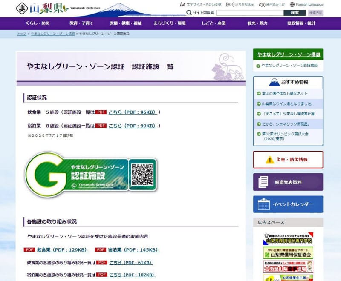341x281 pixels.
Task: Open 報道発表資料 press release banner
Action: [x=288, y=182]
